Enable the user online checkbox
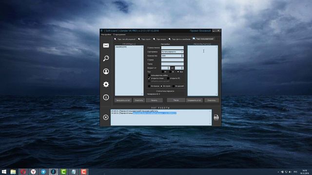Screen dimensions: 312x175 coord(149,75)
